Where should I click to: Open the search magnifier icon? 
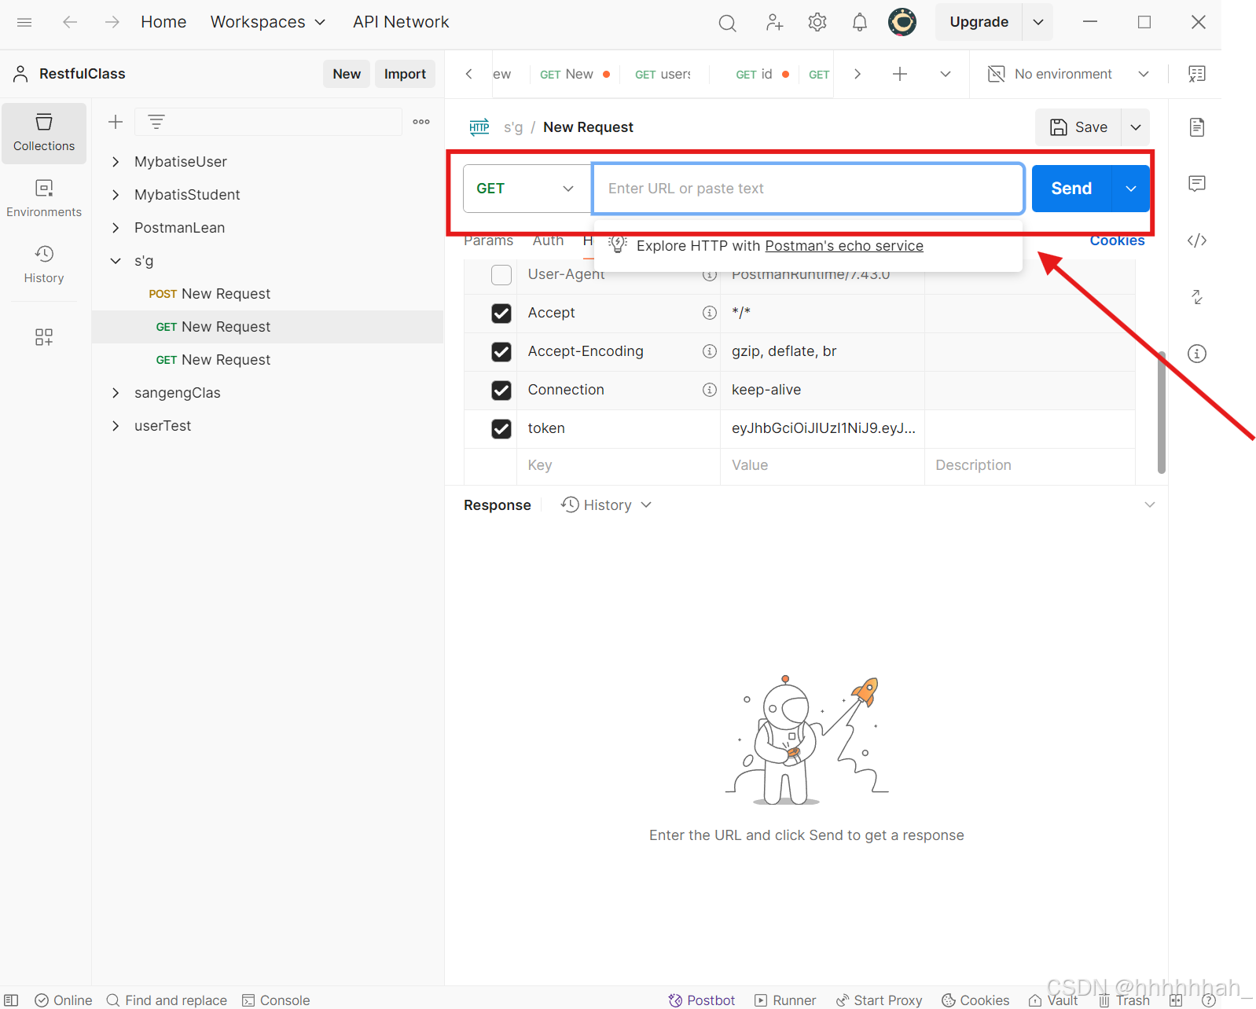(x=728, y=23)
